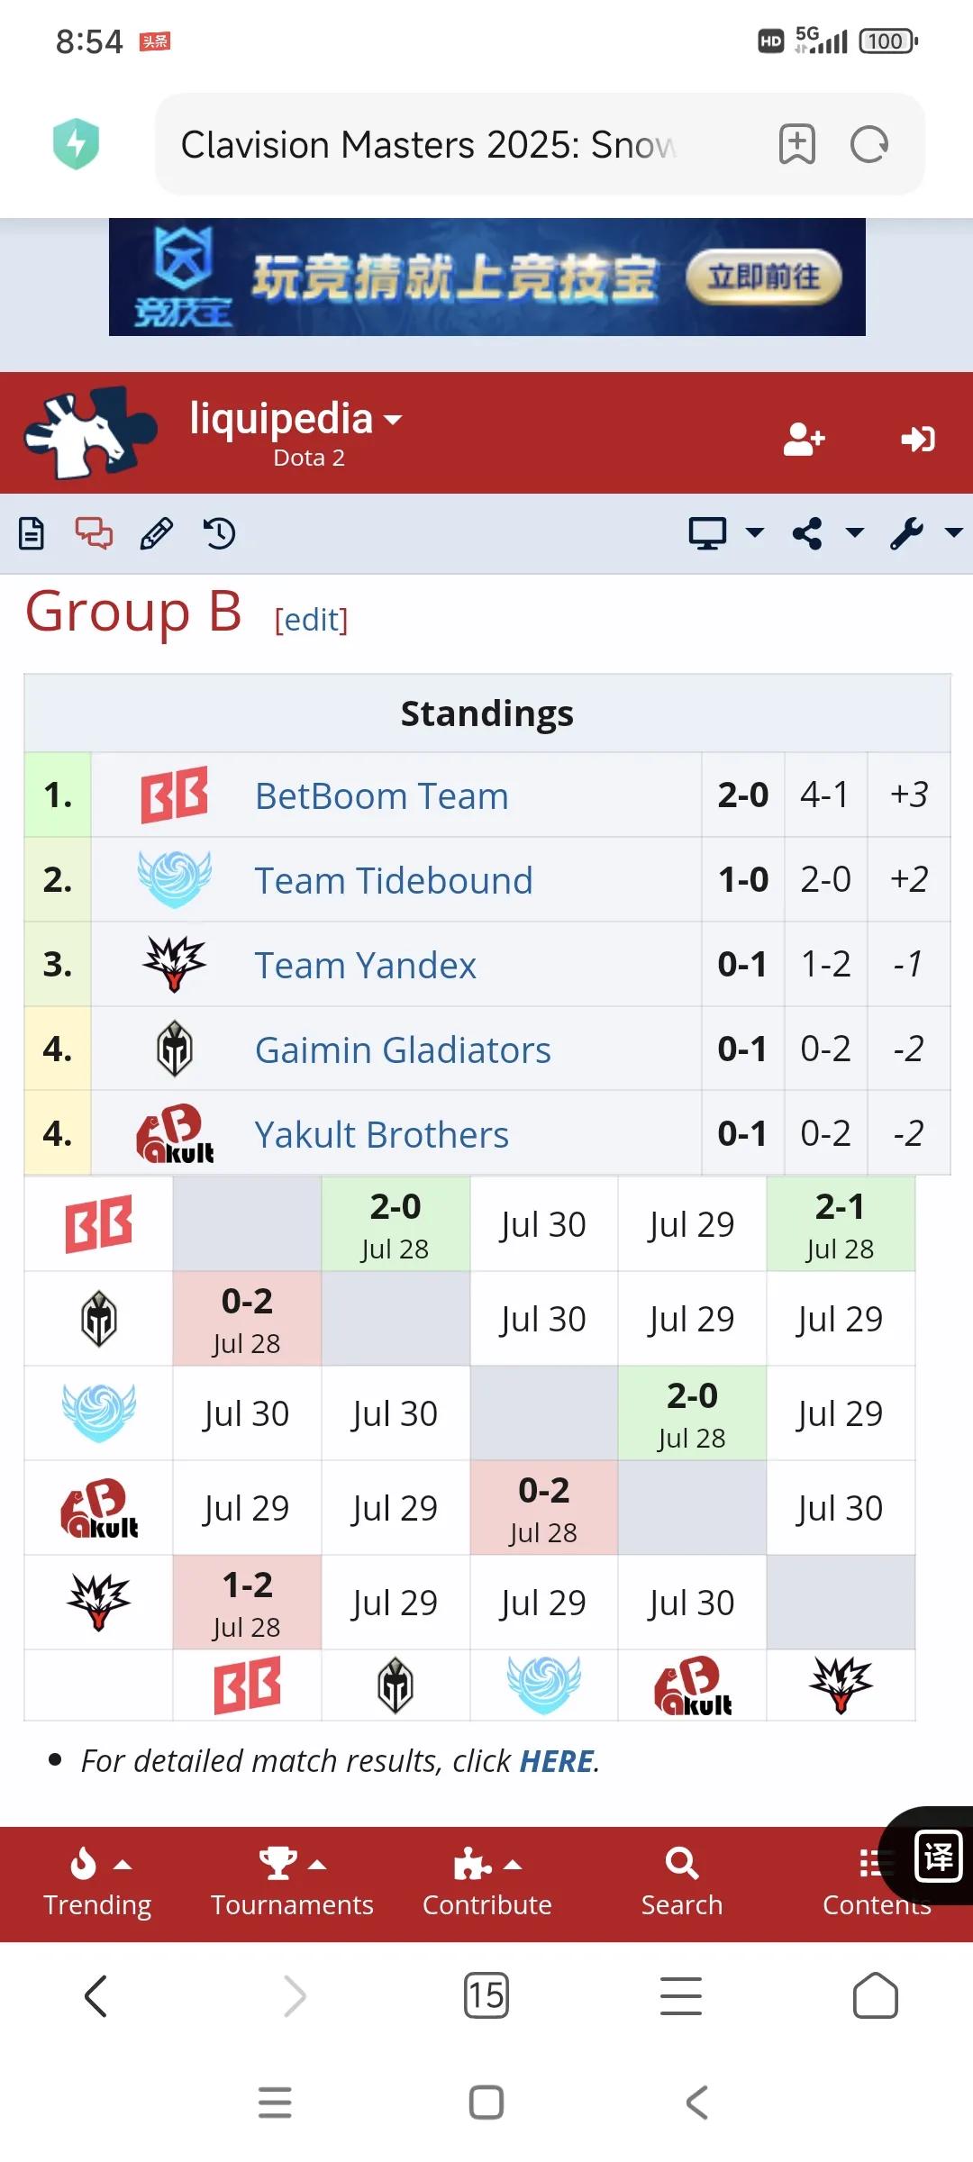
Task: Open the browser tabs counter showing 15
Action: (x=486, y=1995)
